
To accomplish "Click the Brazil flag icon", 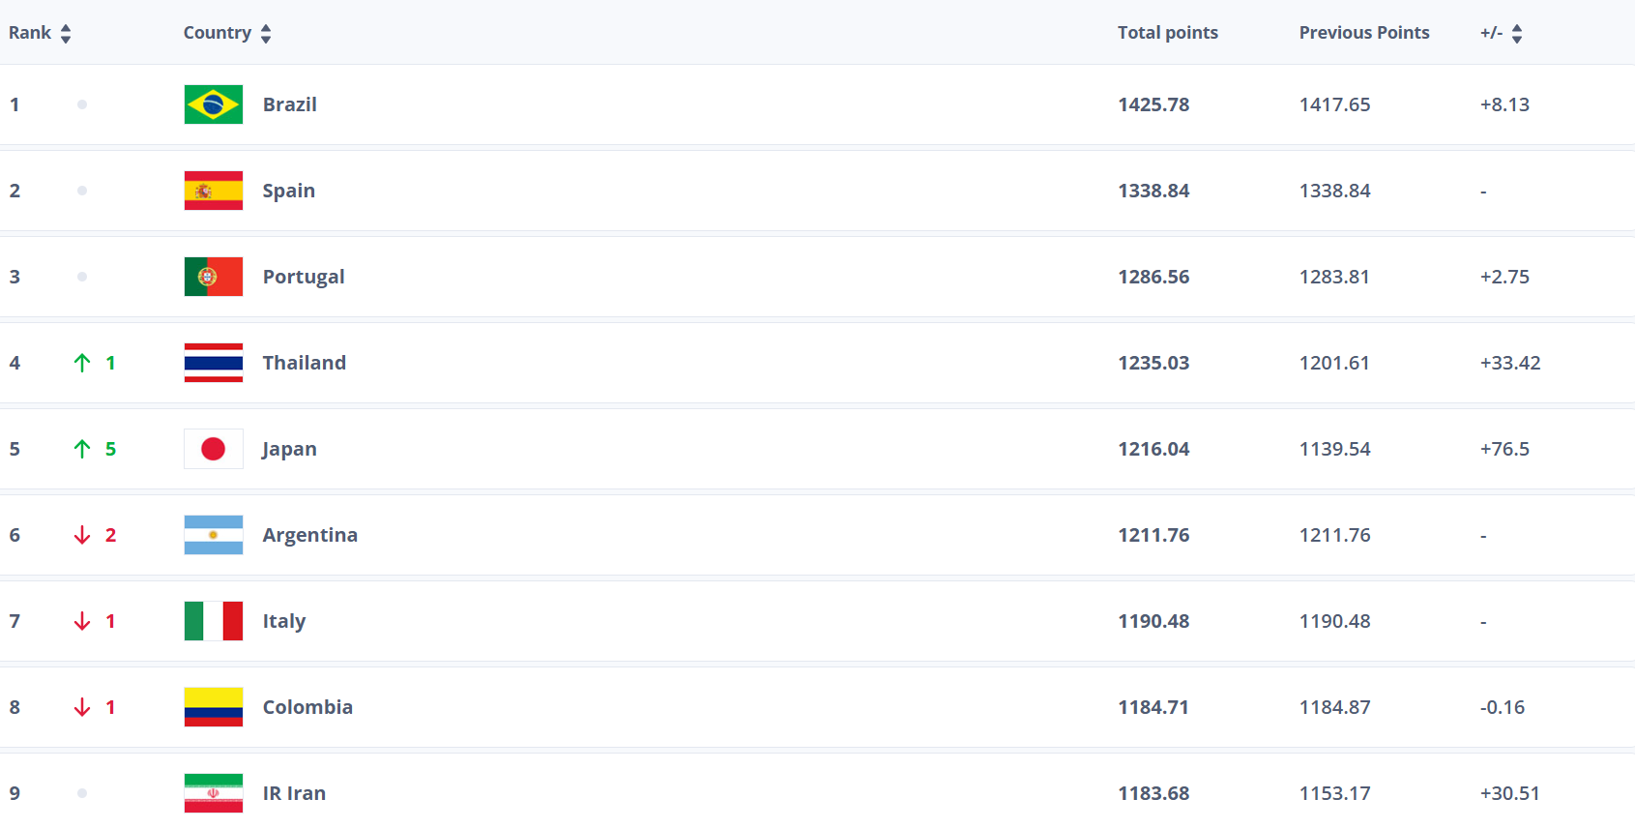I will click(213, 104).
